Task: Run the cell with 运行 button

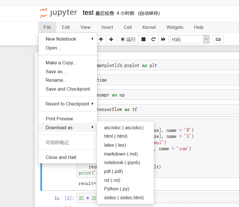Action: [128, 39]
